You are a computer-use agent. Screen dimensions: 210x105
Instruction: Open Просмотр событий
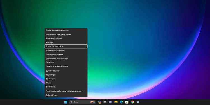[x=66, y=38]
